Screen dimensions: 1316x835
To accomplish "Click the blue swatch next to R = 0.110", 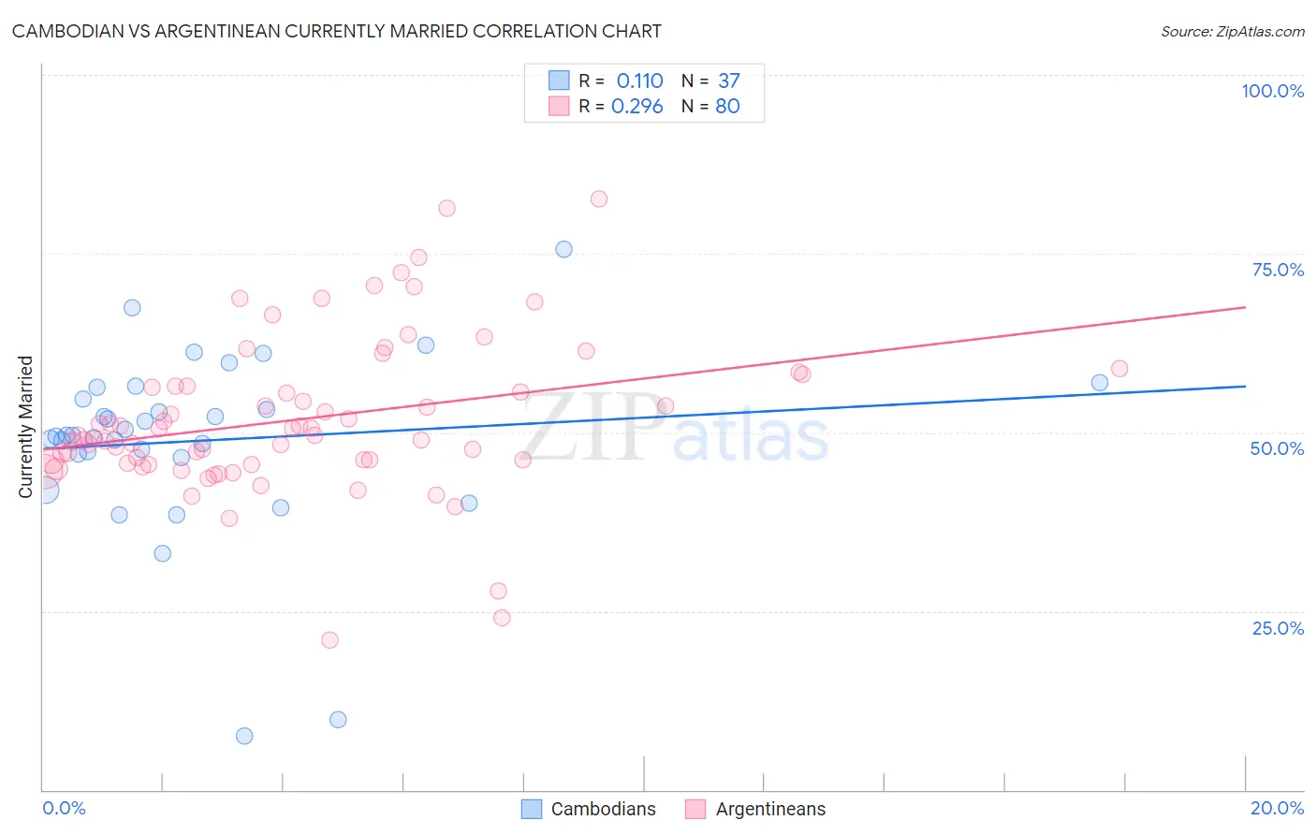I will point(559,81).
